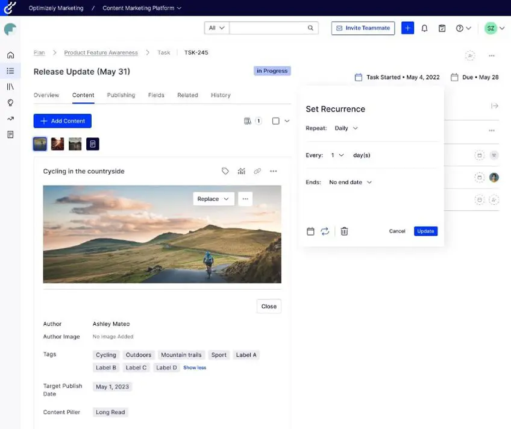
Task: Open the SZ user account menu
Action: [494, 28]
